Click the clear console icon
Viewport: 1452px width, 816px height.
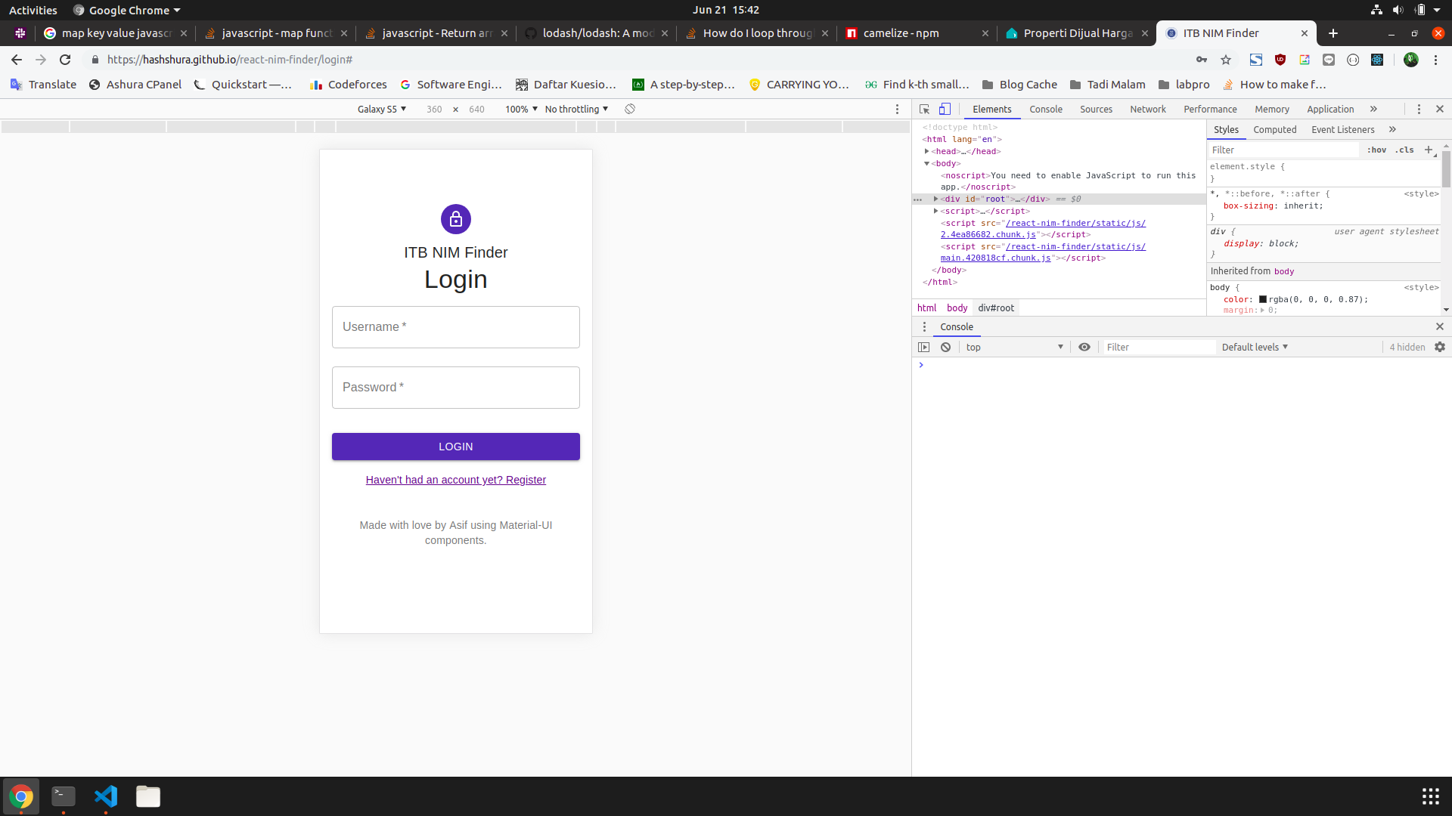click(946, 347)
